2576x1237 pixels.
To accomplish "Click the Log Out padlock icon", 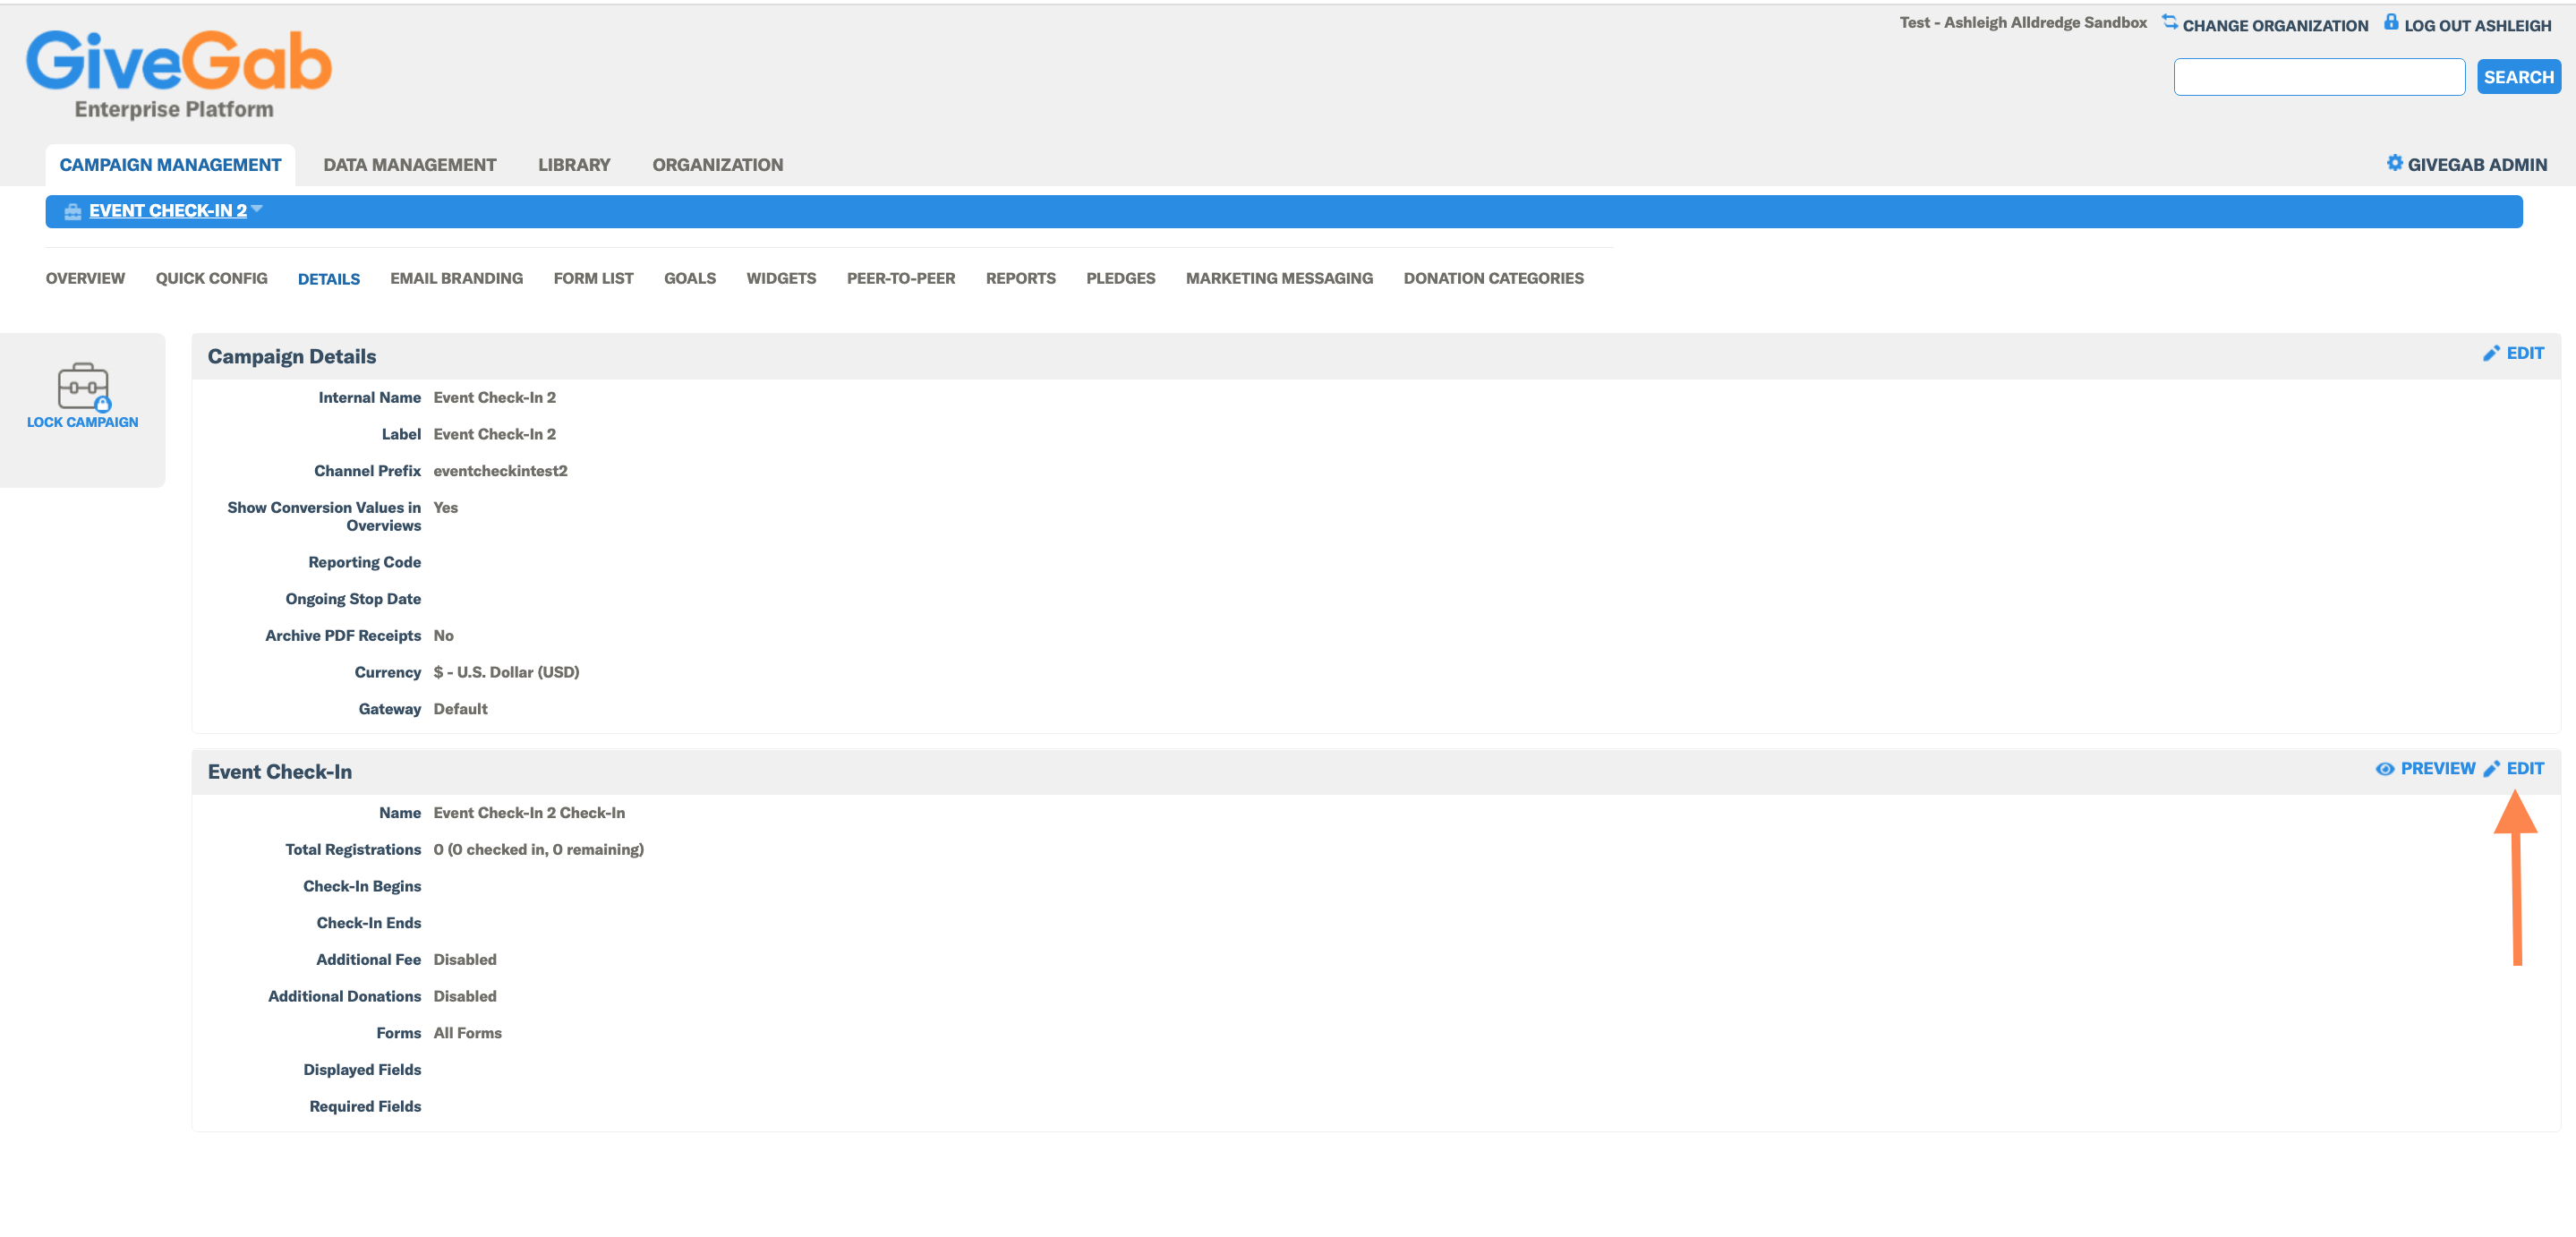I will pyautogui.click(x=2391, y=22).
